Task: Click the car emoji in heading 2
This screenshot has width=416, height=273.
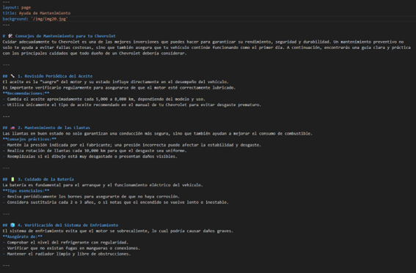Action: 12,127
